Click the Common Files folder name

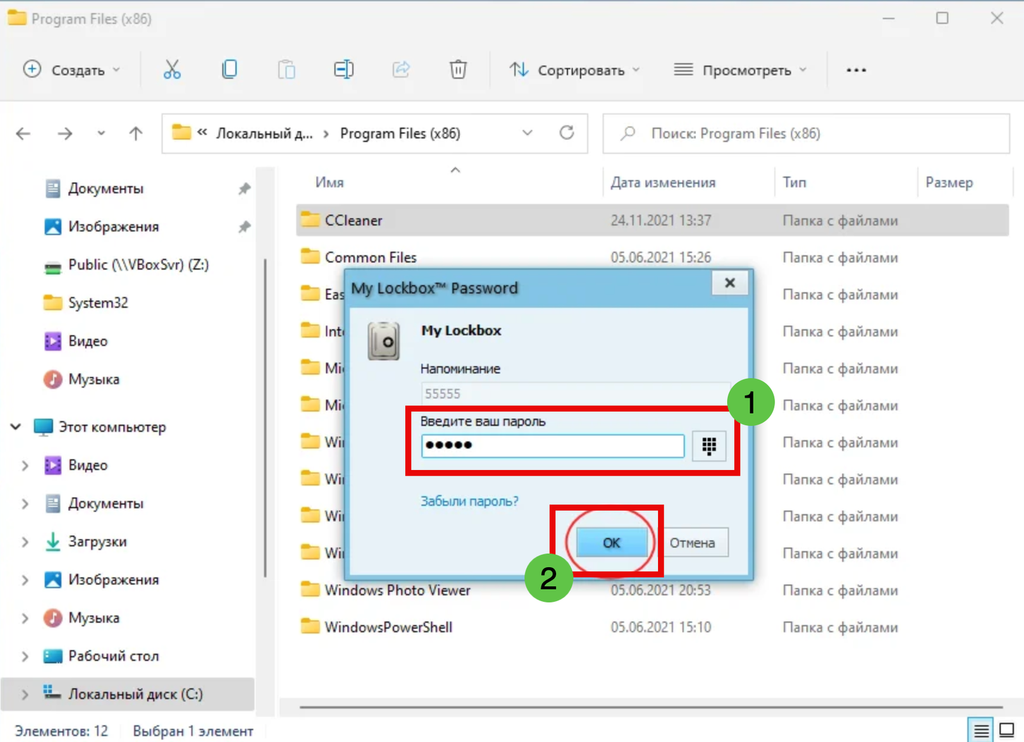point(371,257)
